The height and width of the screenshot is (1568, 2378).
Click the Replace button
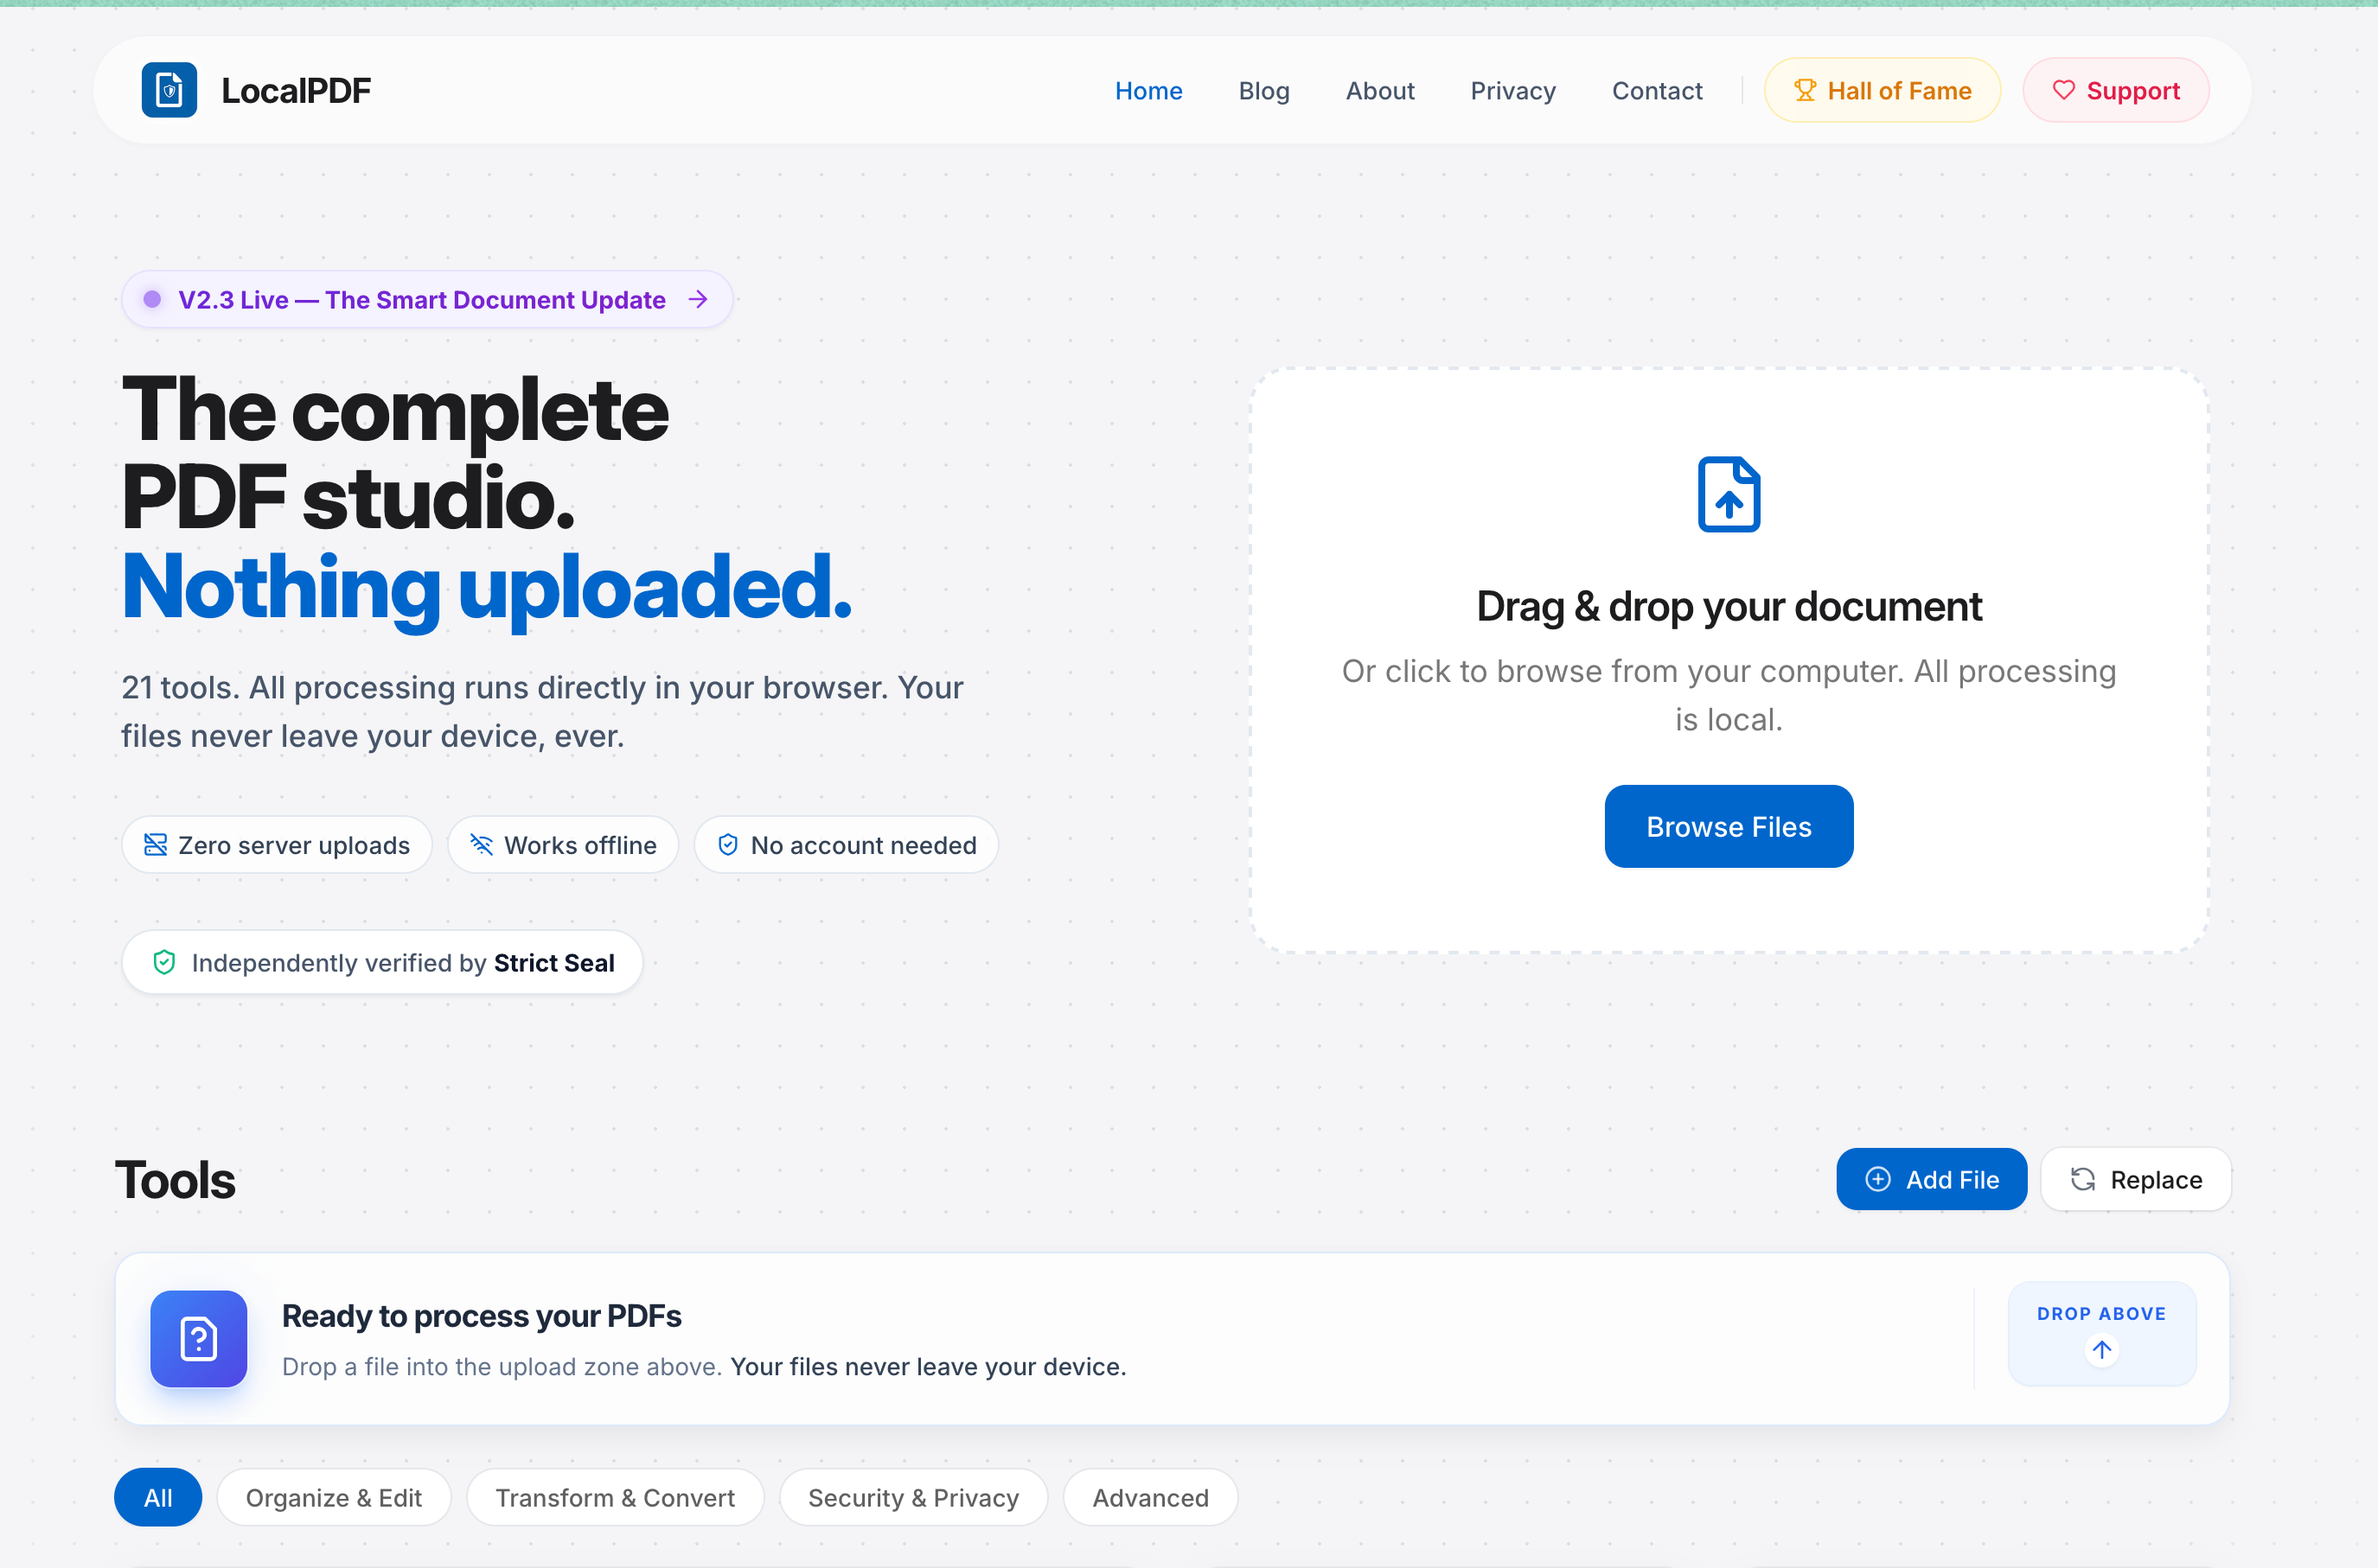[x=2135, y=1179]
